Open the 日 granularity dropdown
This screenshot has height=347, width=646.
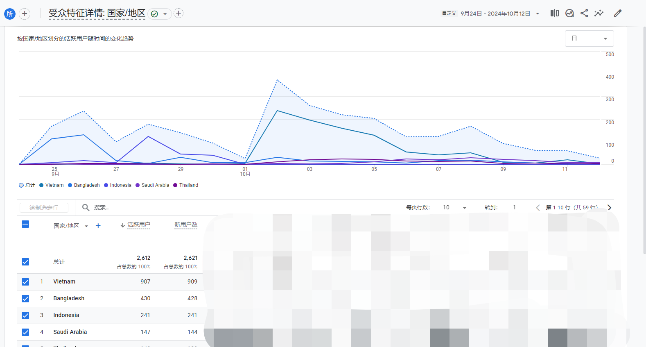[x=589, y=39]
